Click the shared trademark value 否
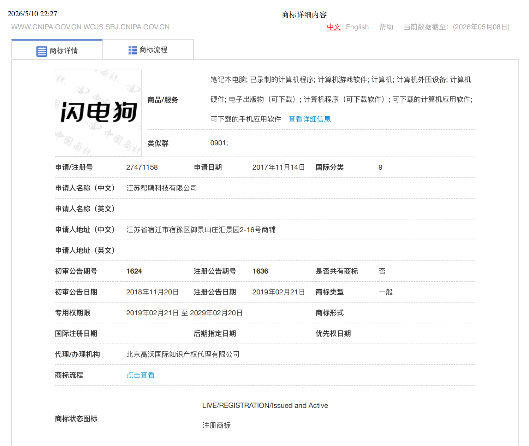 click(x=382, y=271)
